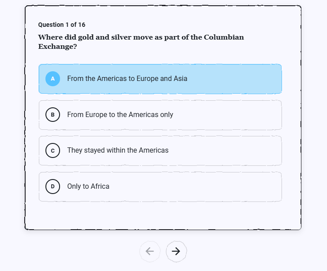Click the number 16 in the counter
This screenshot has height=271, width=327.
coord(82,25)
